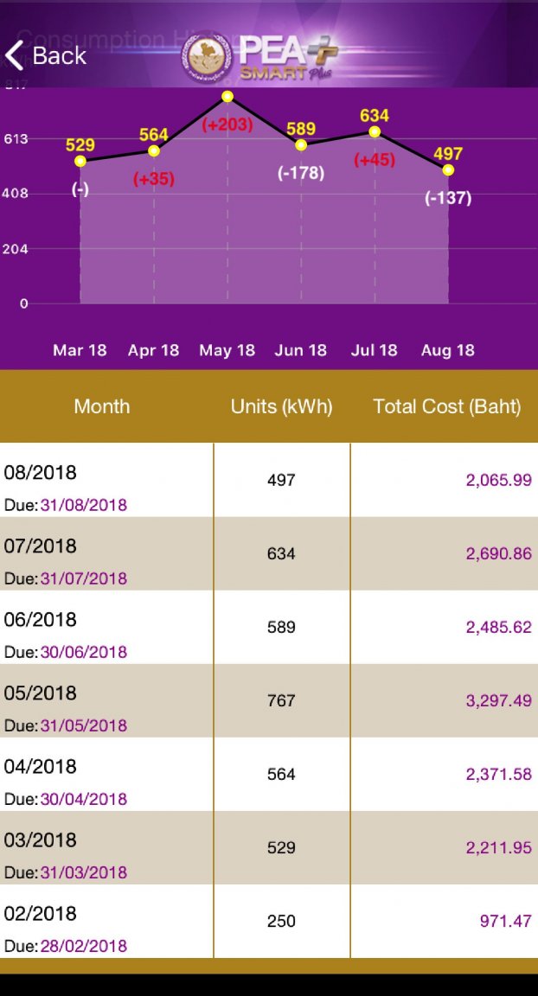
Task: Tap the Jun 18 data point at 589
Action: point(301,145)
